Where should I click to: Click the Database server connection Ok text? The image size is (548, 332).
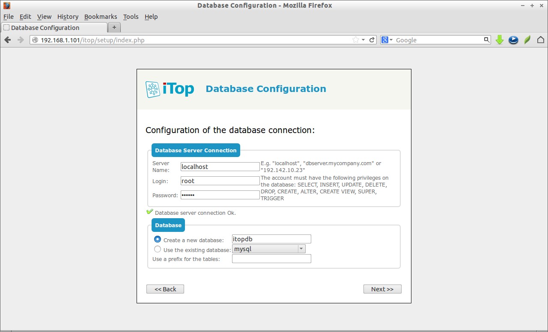click(195, 213)
